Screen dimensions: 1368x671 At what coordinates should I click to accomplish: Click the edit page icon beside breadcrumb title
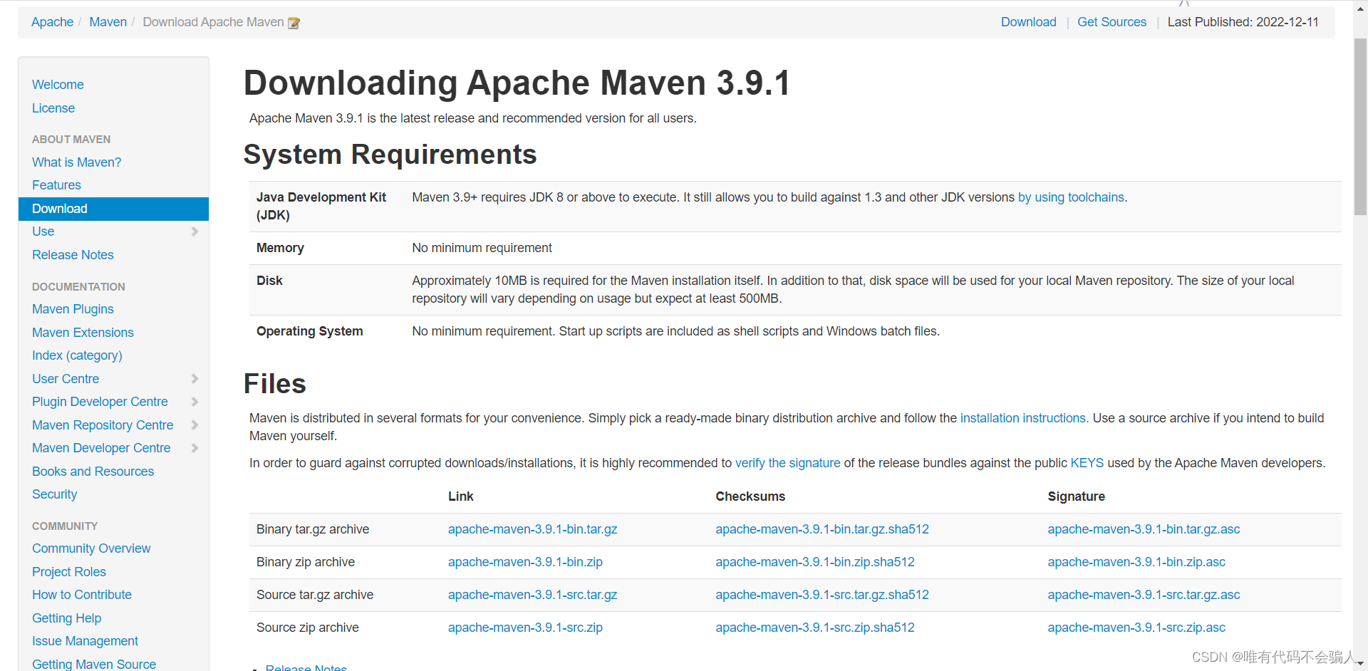click(294, 23)
